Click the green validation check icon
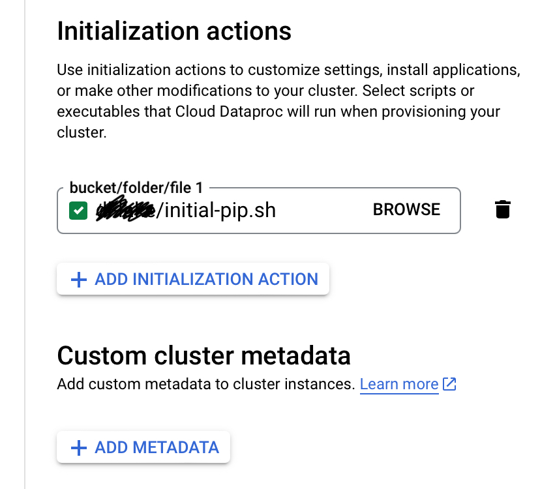Viewport: 555px width, 489px height. click(78, 210)
